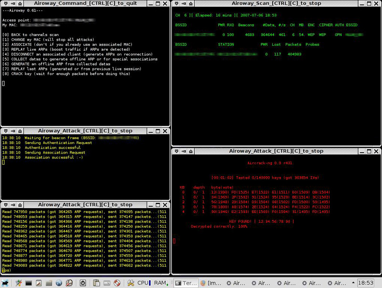Screen dimensions: 382x288
Task: Launch the settings tools icon with screwdriver
Action: click(x=19, y=283)
